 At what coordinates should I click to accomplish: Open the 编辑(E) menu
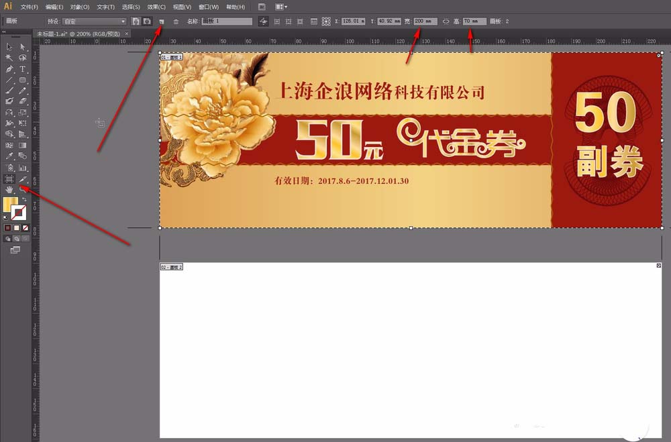pos(54,7)
